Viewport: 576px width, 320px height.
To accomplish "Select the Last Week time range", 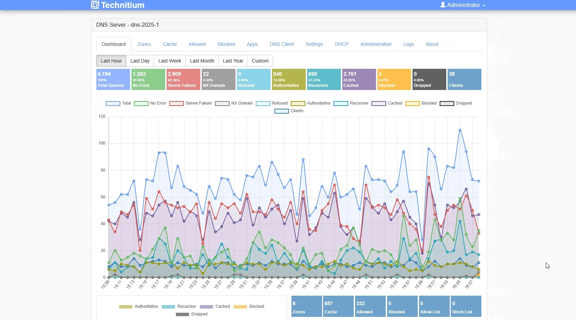I will click(170, 61).
